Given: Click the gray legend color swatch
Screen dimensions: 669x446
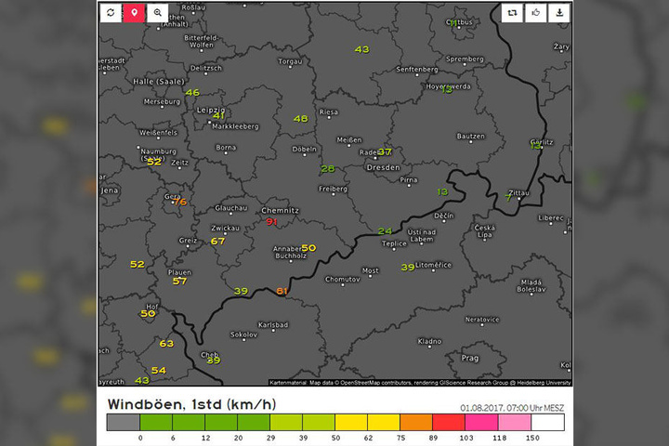Looking at the screenshot, I should click(x=124, y=422).
